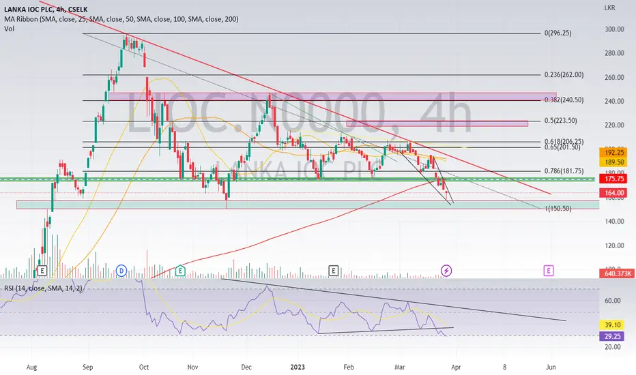Select the 0.65(201.50) Fibonacci level label

[x=562, y=147]
